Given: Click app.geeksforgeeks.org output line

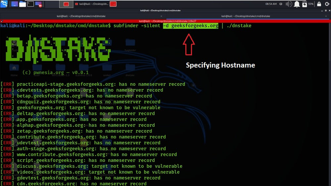Looking at the screenshot, I should [73, 119].
